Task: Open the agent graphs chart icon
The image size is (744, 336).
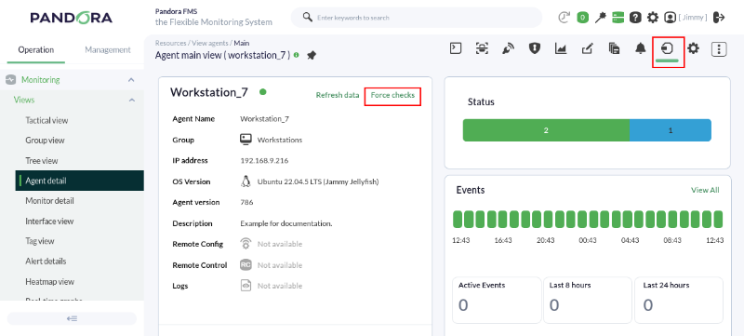Action: (x=561, y=48)
